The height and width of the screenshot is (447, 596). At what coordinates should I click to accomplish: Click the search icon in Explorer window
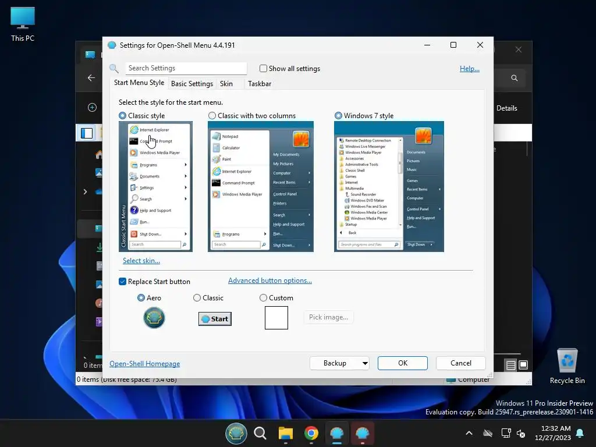pyautogui.click(x=515, y=78)
